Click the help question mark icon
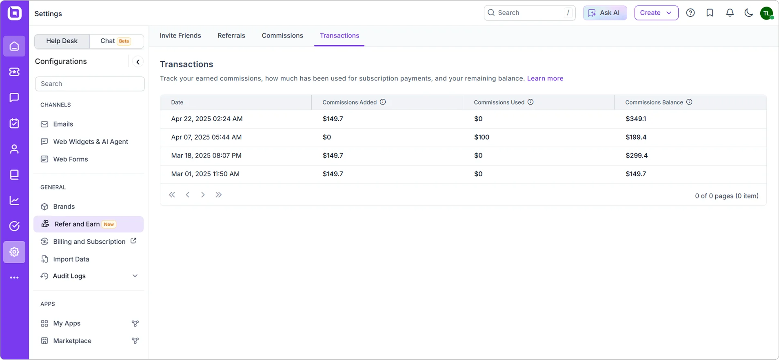This screenshot has height=360, width=779. point(690,13)
